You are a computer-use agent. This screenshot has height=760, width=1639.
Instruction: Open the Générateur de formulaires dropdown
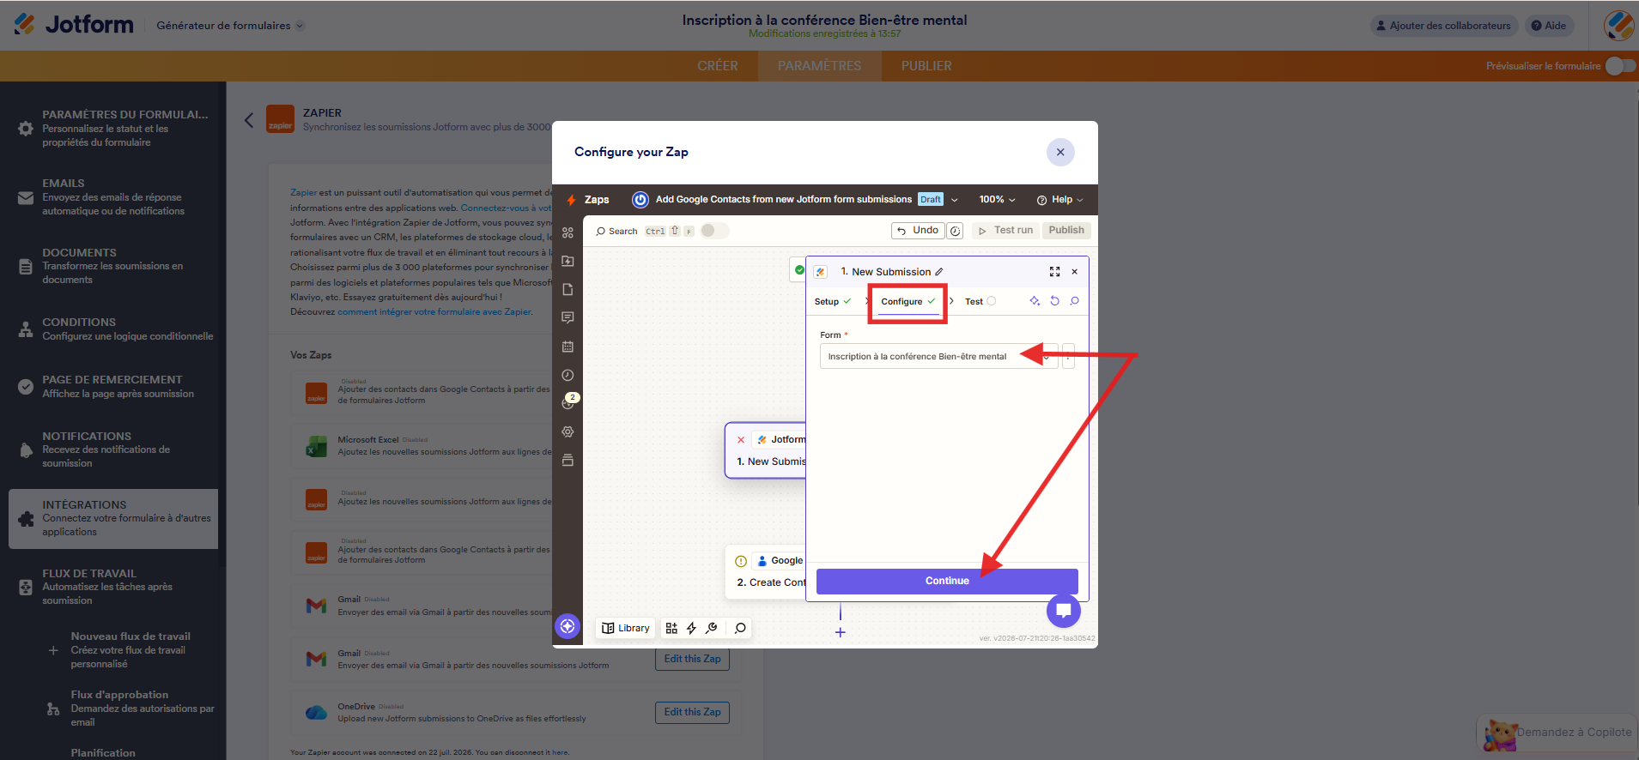tap(230, 26)
